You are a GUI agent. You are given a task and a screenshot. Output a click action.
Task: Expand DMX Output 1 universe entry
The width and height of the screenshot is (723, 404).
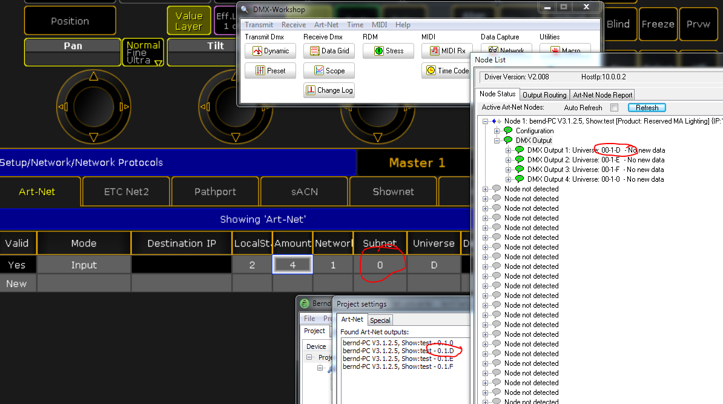click(x=509, y=150)
